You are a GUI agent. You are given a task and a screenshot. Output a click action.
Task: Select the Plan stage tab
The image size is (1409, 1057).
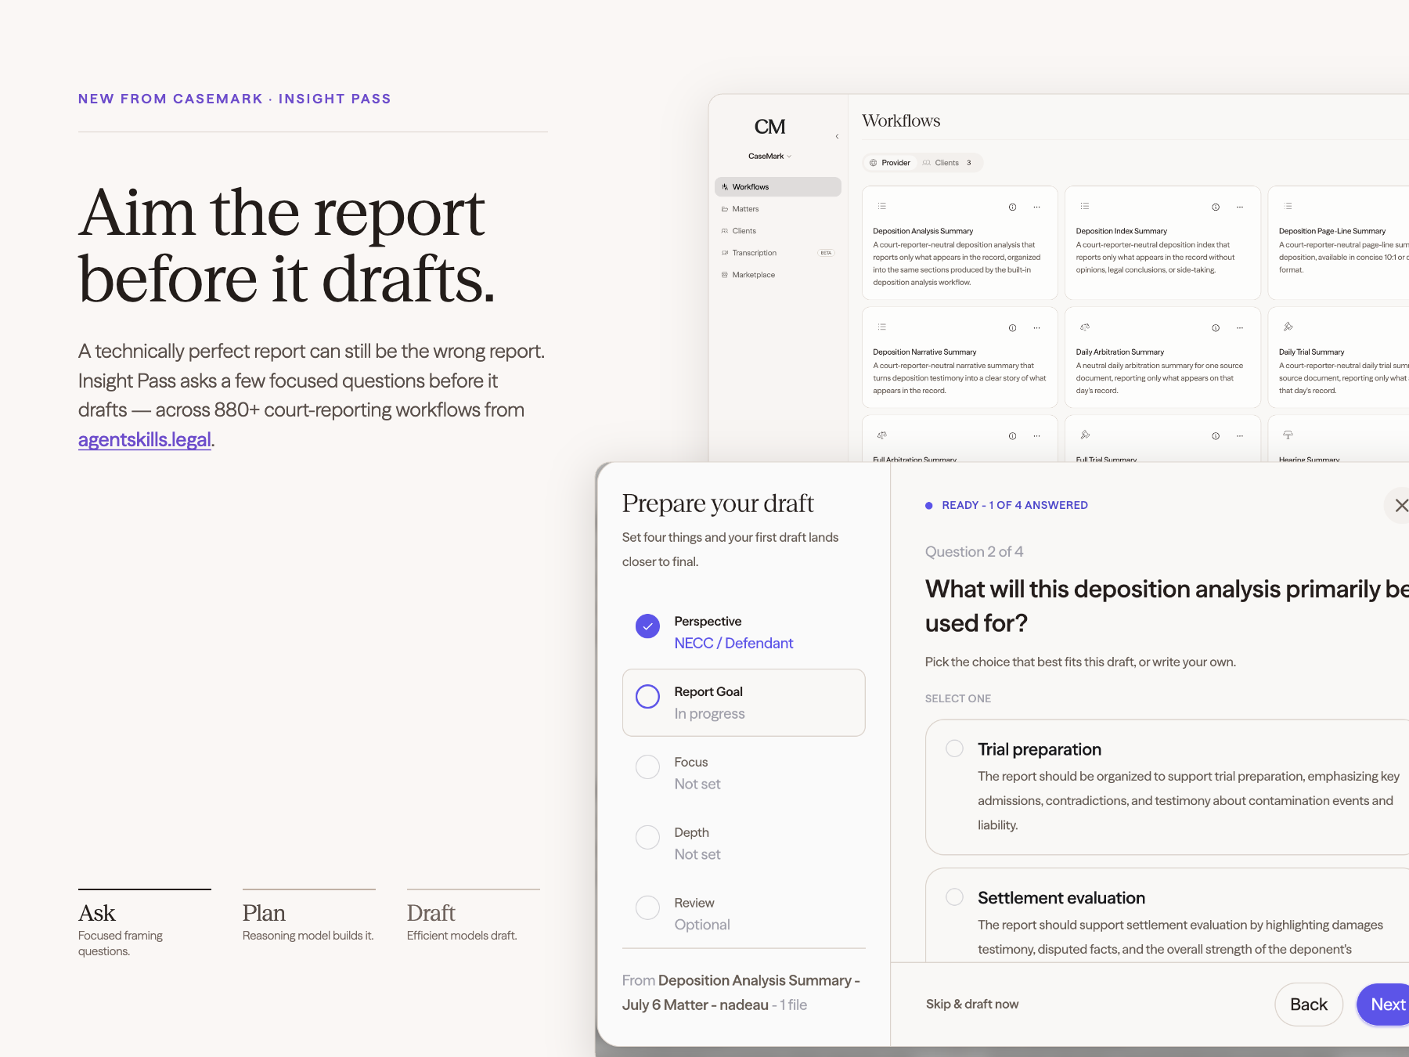309,916
